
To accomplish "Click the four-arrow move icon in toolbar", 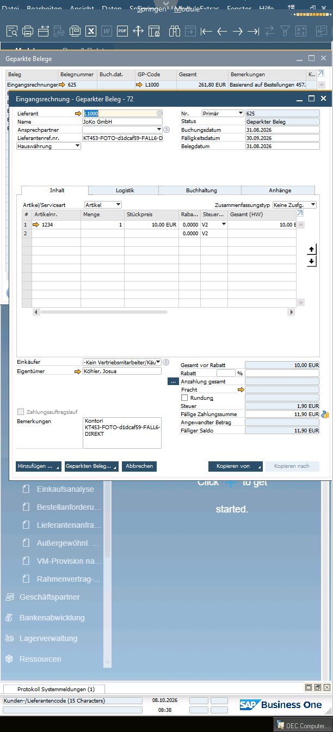I will click(138, 31).
